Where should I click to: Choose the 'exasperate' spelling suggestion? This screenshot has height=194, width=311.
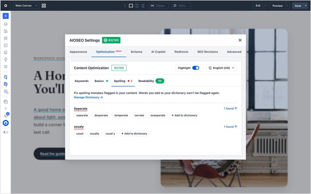tap(158, 115)
